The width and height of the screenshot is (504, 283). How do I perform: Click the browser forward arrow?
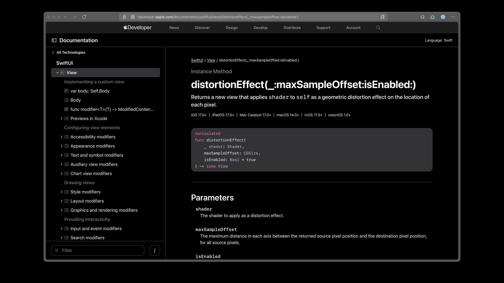click(x=75, y=17)
